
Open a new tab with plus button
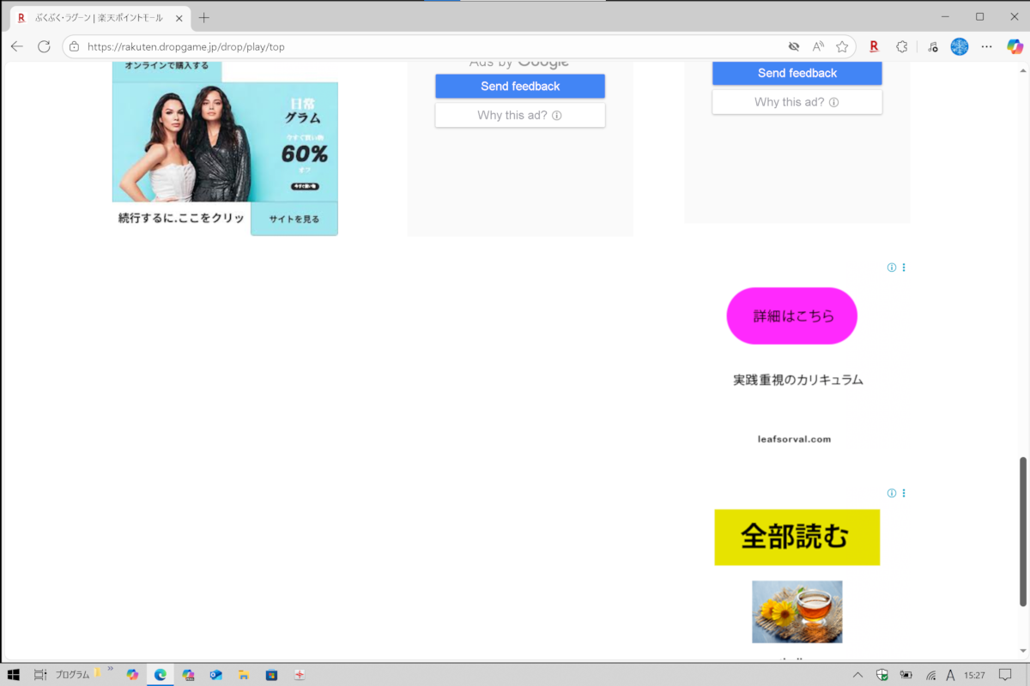click(204, 17)
